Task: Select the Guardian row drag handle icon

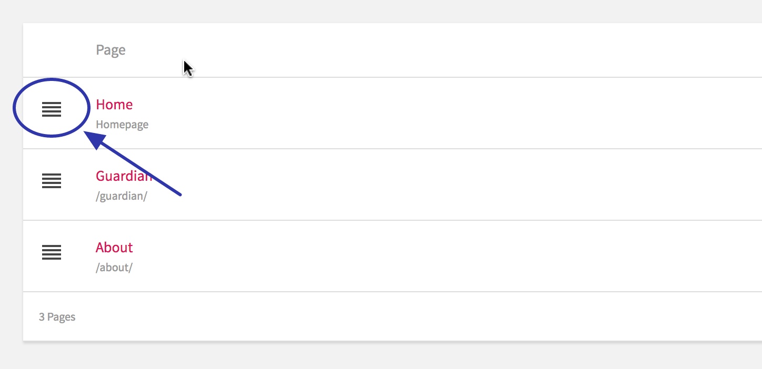Action: [52, 181]
